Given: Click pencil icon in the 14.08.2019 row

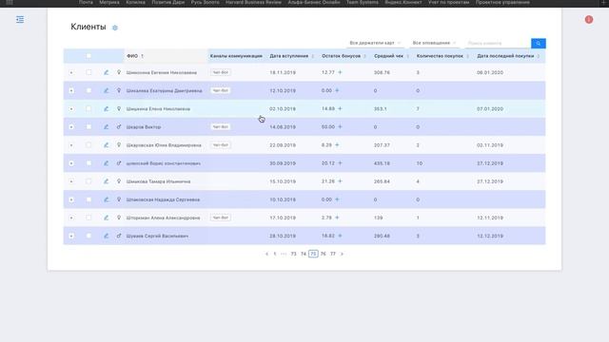Looking at the screenshot, I should tap(106, 126).
